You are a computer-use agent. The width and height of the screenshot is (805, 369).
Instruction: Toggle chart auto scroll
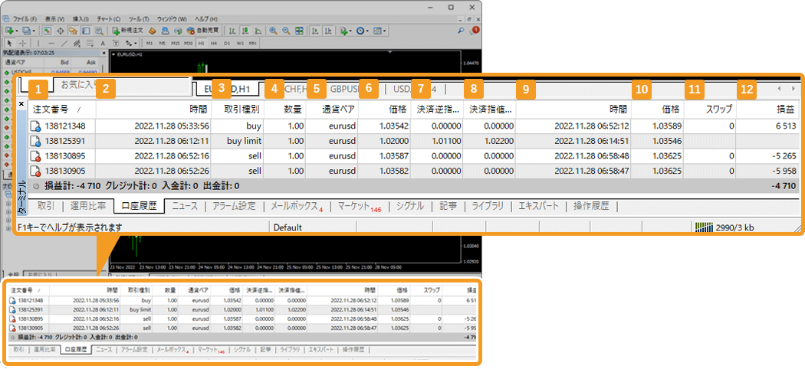[314, 31]
